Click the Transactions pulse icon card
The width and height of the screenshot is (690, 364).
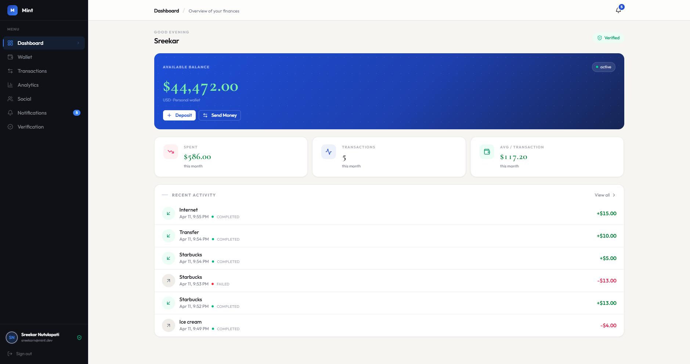point(329,152)
